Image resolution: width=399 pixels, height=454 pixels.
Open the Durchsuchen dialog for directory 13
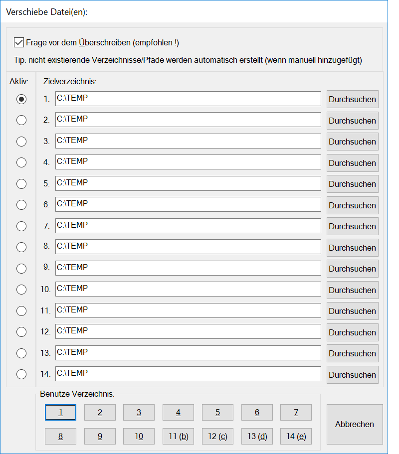tap(352, 353)
